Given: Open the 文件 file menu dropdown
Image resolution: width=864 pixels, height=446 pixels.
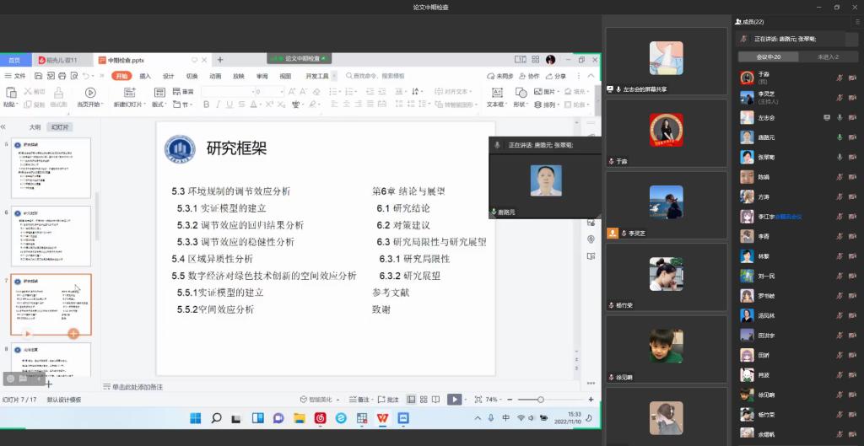Looking at the screenshot, I should tap(17, 76).
